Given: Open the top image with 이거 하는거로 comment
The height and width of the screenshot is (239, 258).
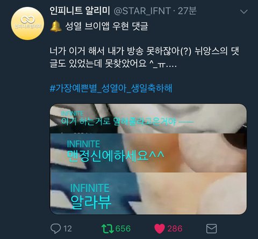Looking at the screenshot, I should click(148, 118).
